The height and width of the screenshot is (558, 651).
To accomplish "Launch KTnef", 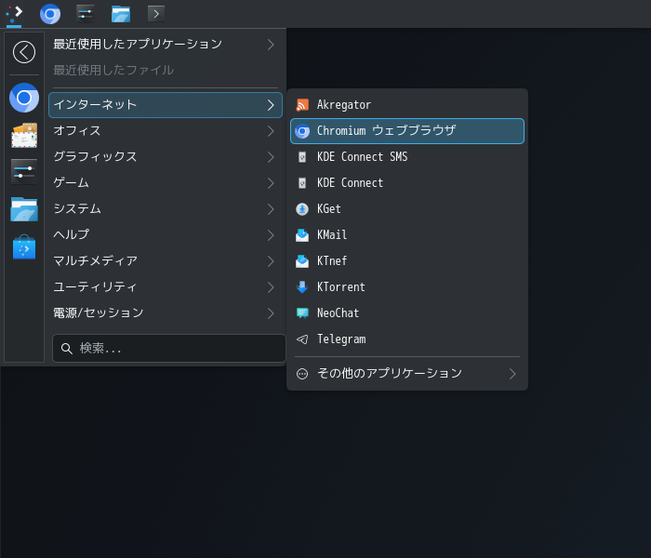I will click(407, 261).
